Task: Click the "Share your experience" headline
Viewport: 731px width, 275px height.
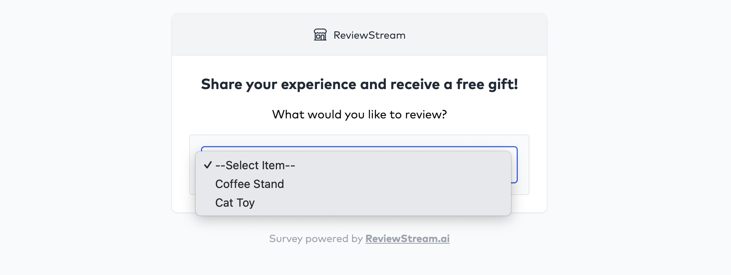Action: [x=359, y=84]
